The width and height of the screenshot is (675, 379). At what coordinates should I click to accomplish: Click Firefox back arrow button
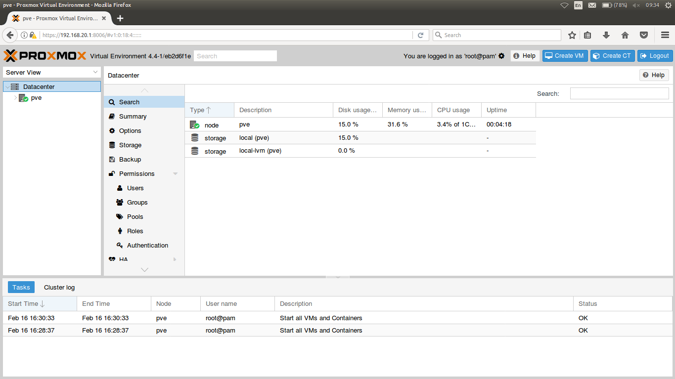point(10,35)
